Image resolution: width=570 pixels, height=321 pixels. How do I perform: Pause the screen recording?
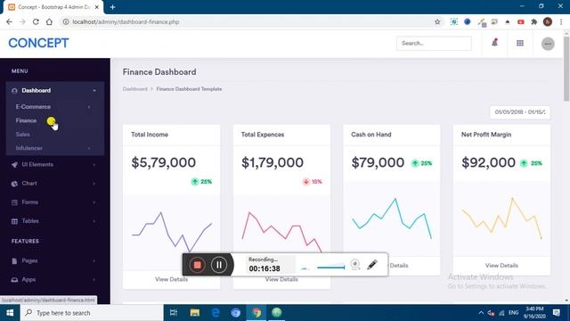click(219, 265)
